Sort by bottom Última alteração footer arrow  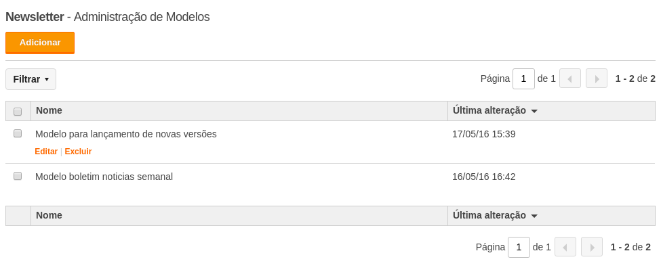(534, 217)
